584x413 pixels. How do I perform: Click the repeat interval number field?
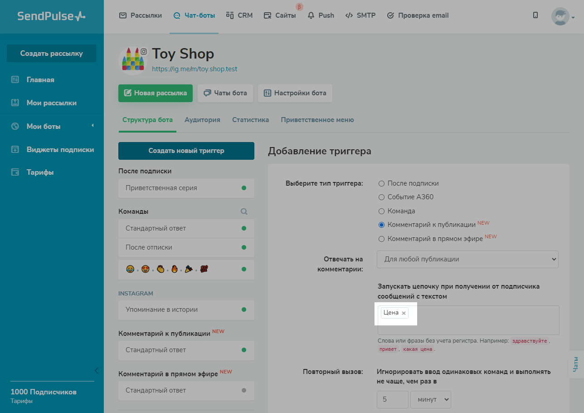click(392, 399)
